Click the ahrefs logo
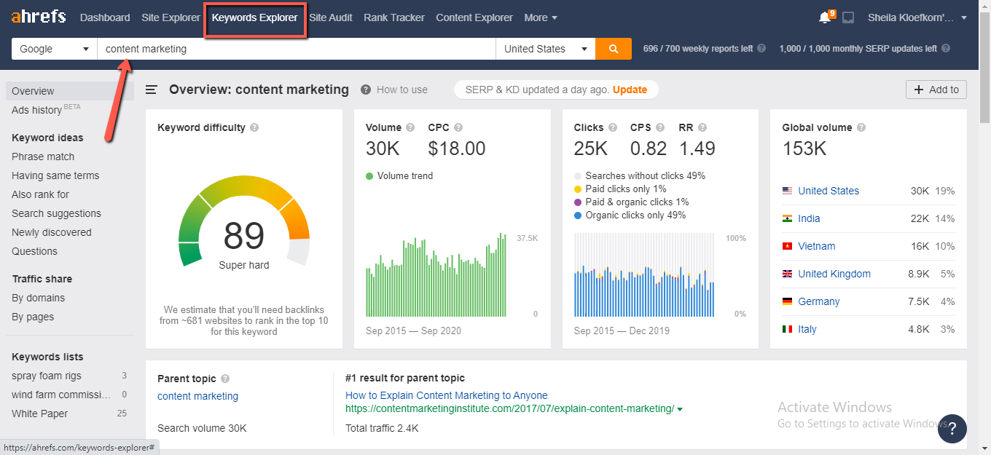 [39, 17]
